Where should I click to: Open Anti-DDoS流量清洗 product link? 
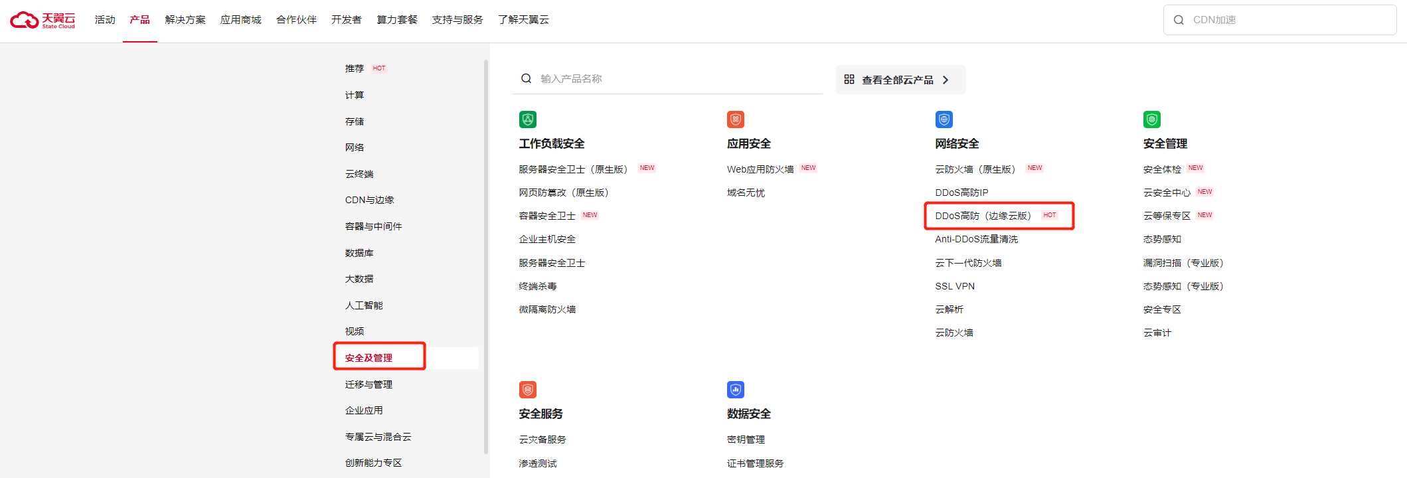click(x=976, y=239)
